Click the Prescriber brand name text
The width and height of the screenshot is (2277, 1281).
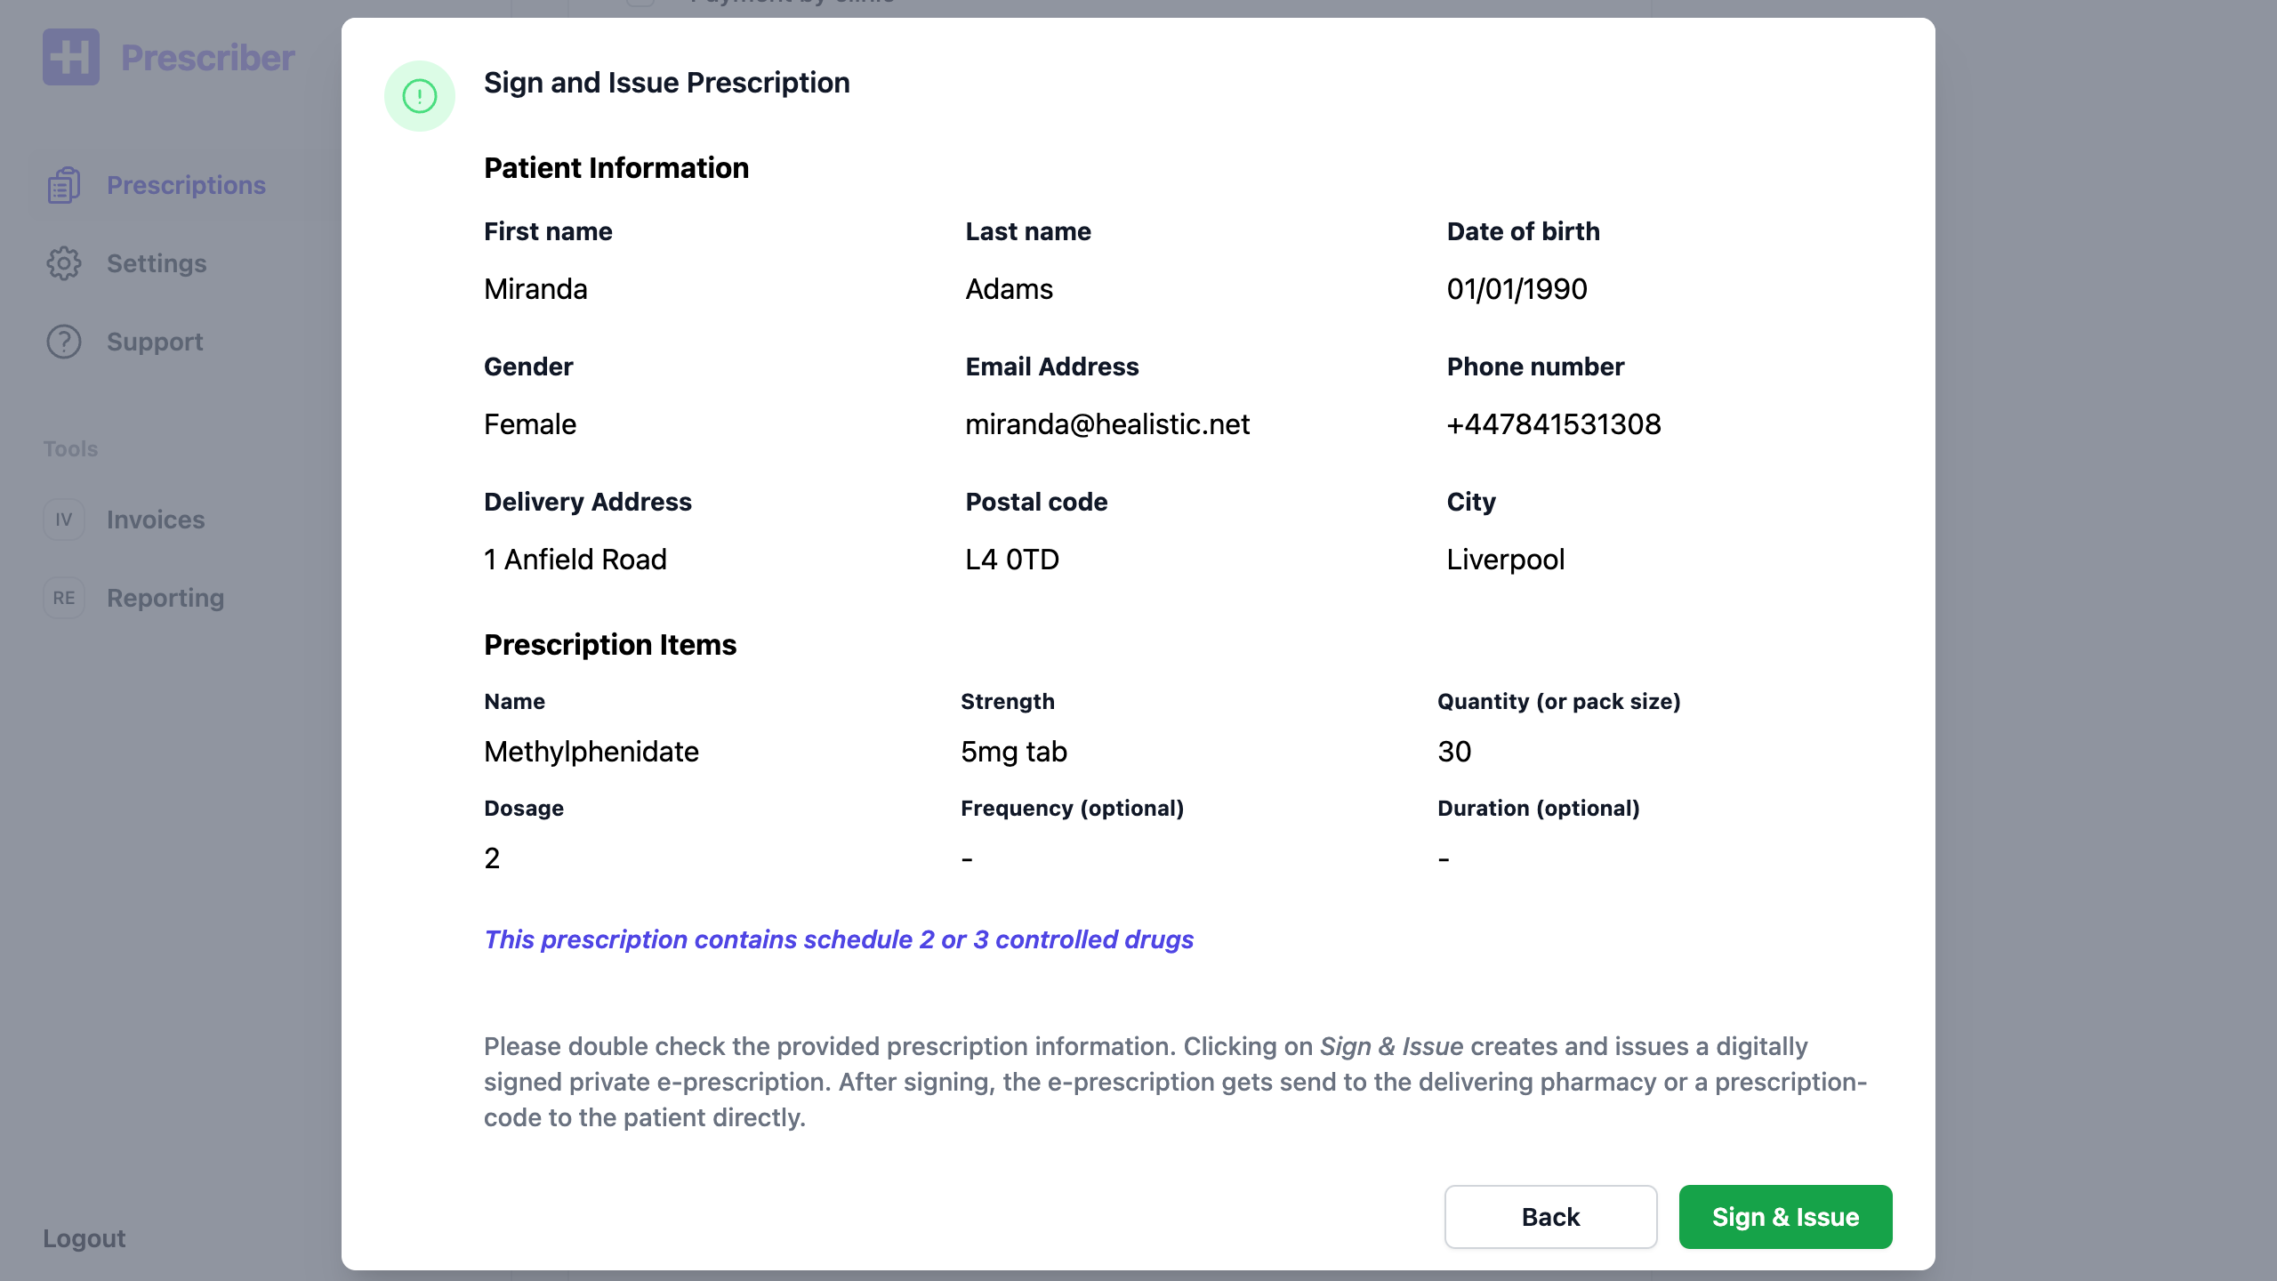point(207,58)
